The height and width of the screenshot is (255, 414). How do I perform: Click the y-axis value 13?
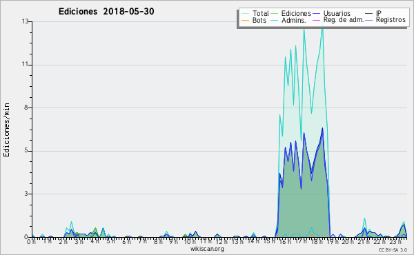[x=25, y=21]
